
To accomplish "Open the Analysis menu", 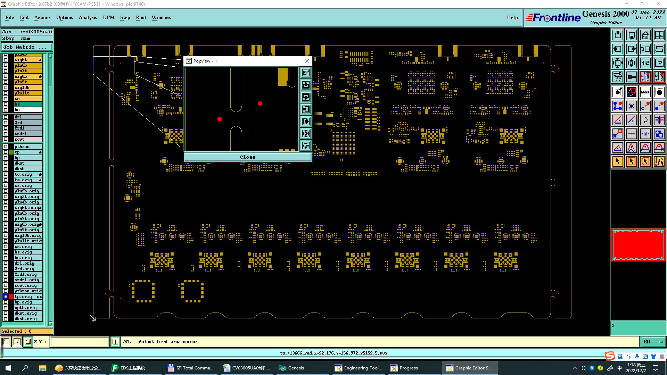I will pyautogui.click(x=88, y=17).
